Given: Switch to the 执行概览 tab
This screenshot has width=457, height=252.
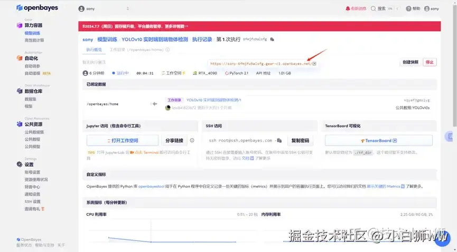Looking at the screenshot, I should point(94,50).
